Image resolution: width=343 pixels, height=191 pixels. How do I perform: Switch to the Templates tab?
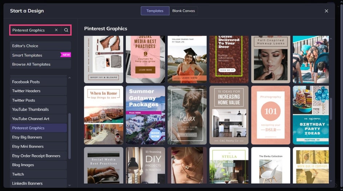(x=155, y=11)
